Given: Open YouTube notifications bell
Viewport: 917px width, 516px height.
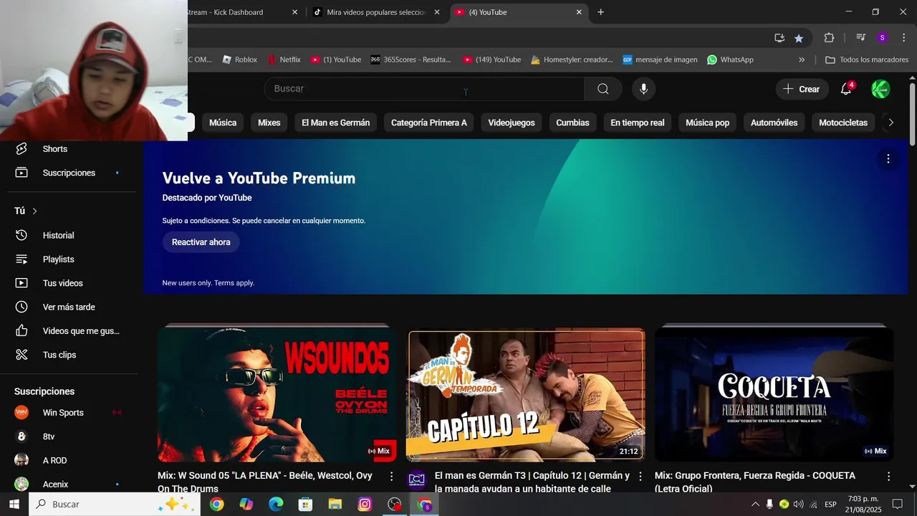Looking at the screenshot, I should (846, 89).
